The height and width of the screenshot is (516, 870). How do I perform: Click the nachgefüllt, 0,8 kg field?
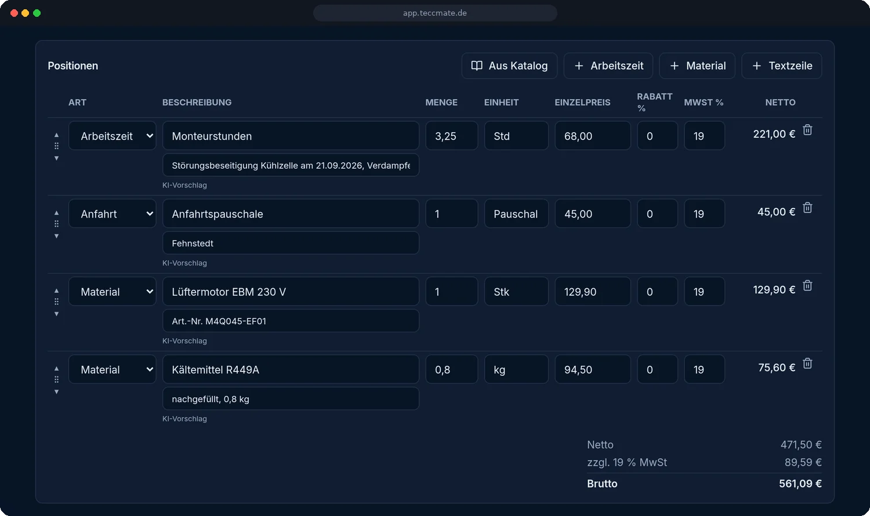(x=291, y=399)
